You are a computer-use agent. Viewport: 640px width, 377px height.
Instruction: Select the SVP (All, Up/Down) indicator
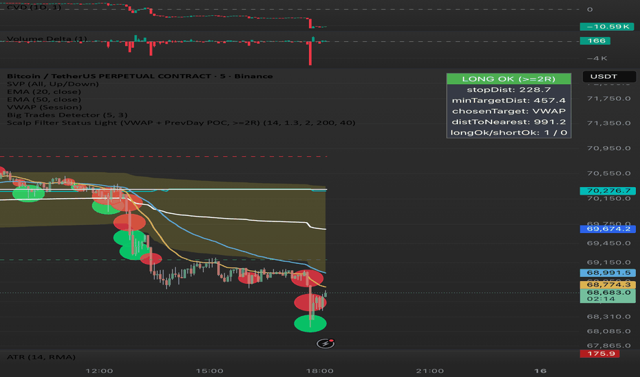[53, 84]
